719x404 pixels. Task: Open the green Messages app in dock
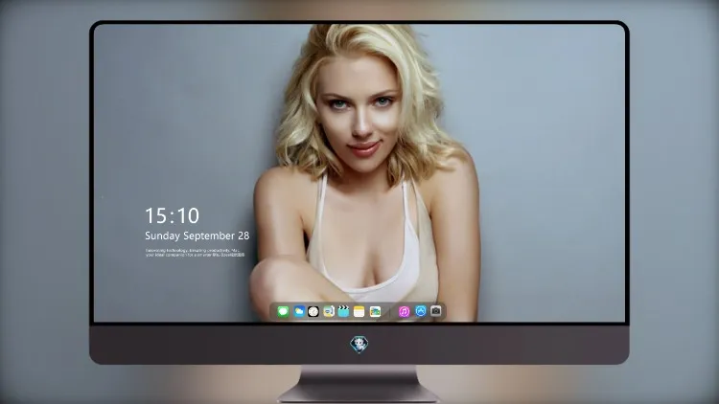click(283, 311)
